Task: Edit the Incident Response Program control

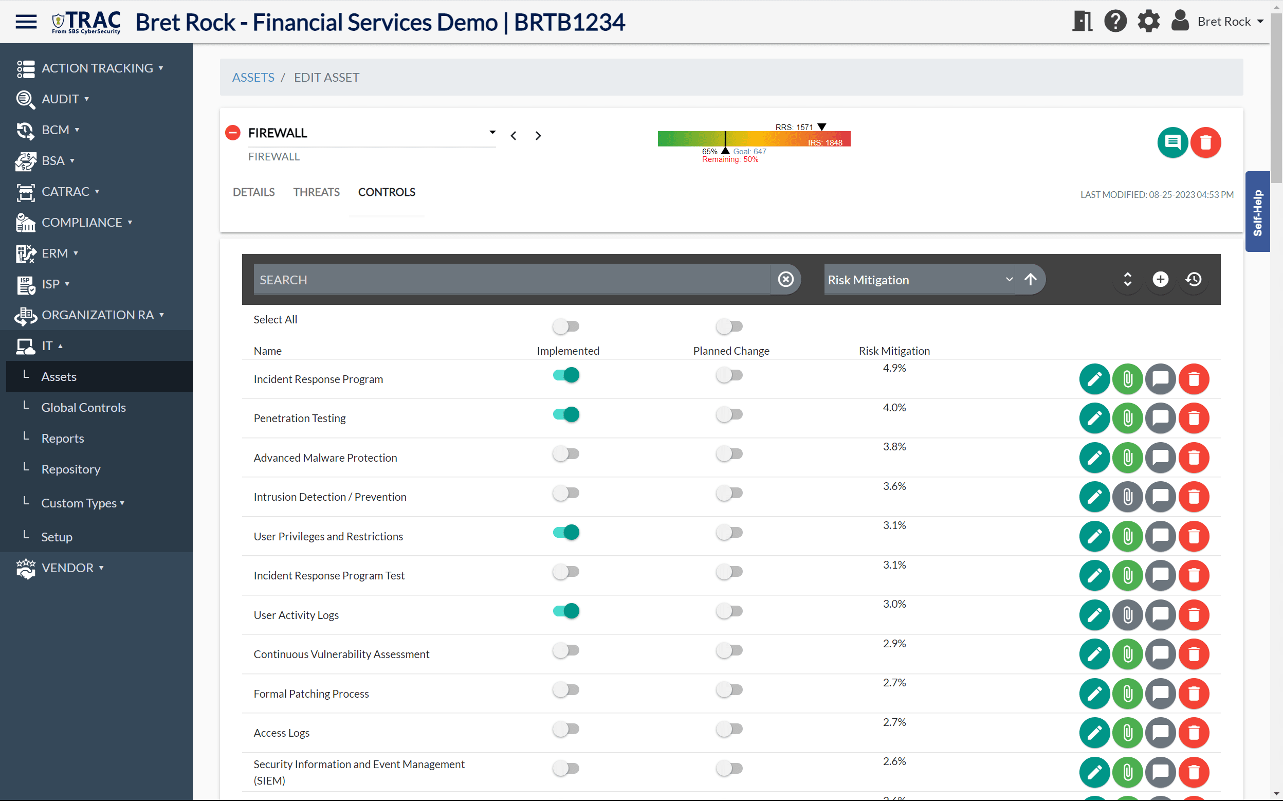Action: click(x=1094, y=379)
